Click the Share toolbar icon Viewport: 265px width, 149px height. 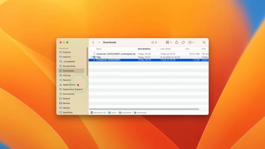(177, 42)
